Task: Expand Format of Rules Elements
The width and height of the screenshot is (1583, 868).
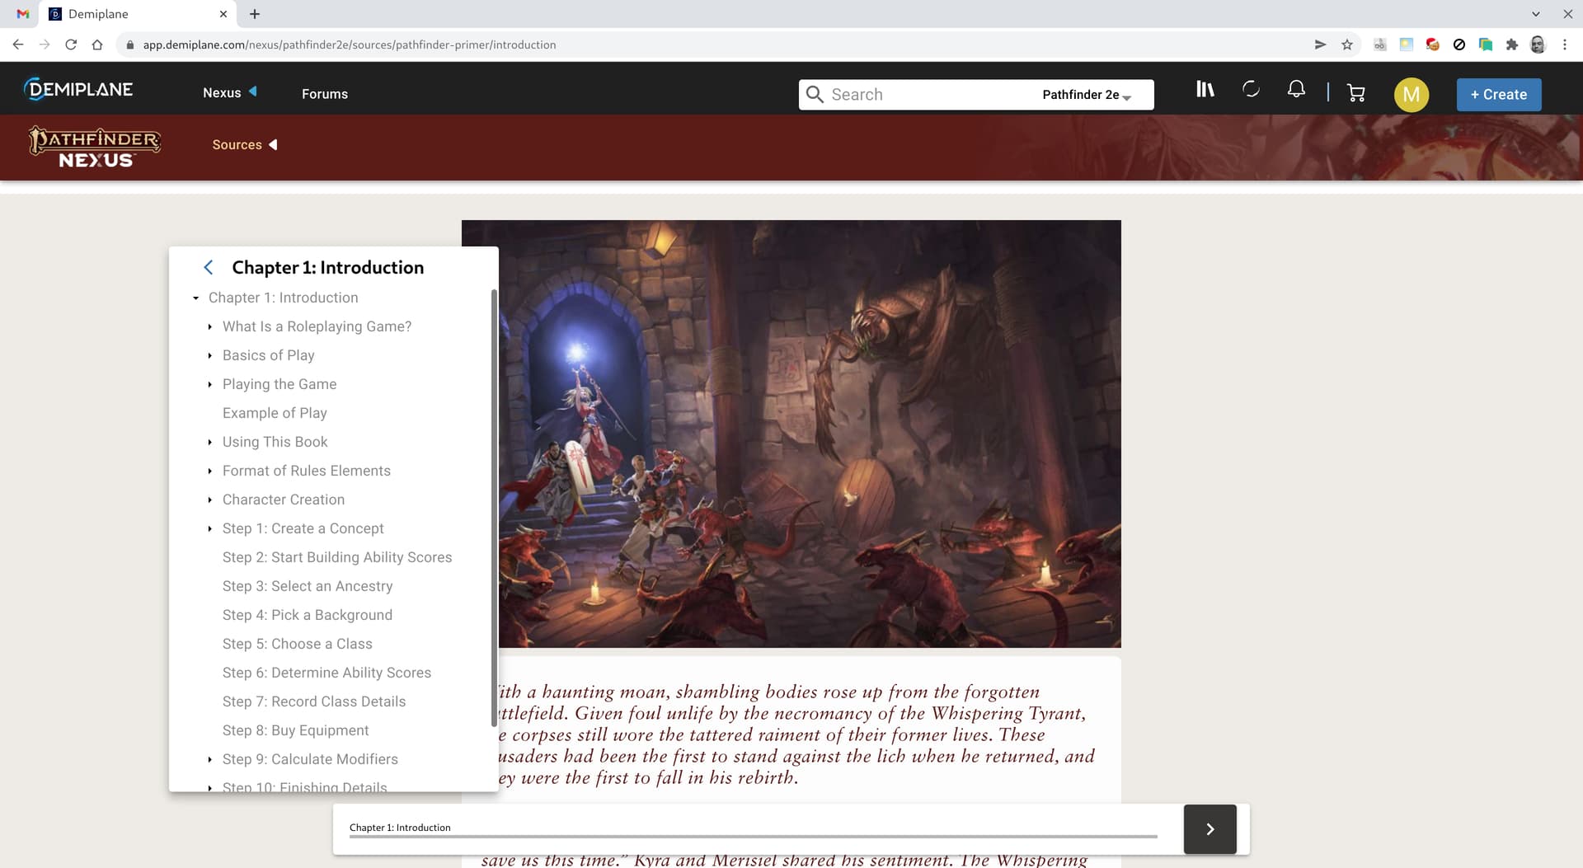Action: [x=209, y=471]
